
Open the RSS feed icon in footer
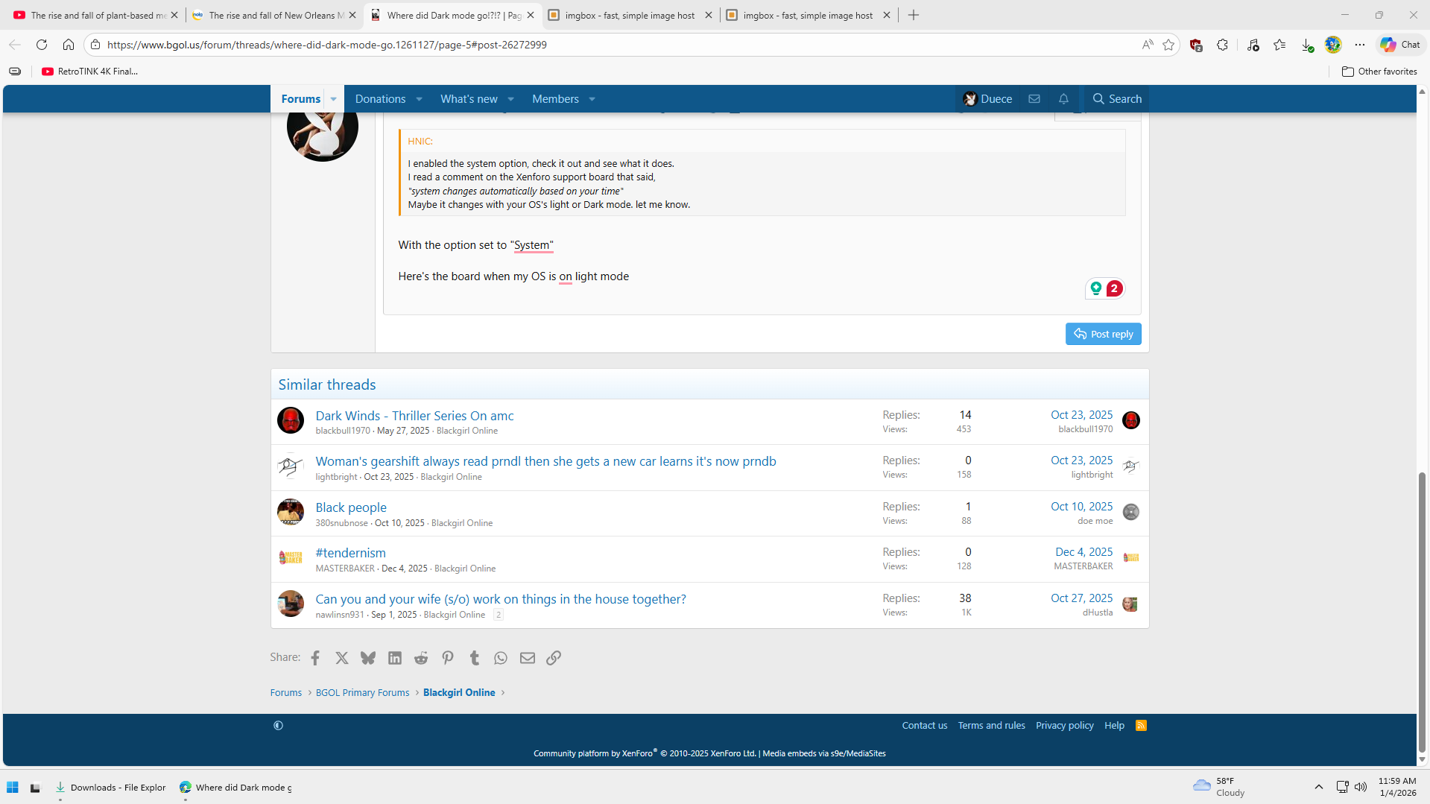click(x=1141, y=725)
